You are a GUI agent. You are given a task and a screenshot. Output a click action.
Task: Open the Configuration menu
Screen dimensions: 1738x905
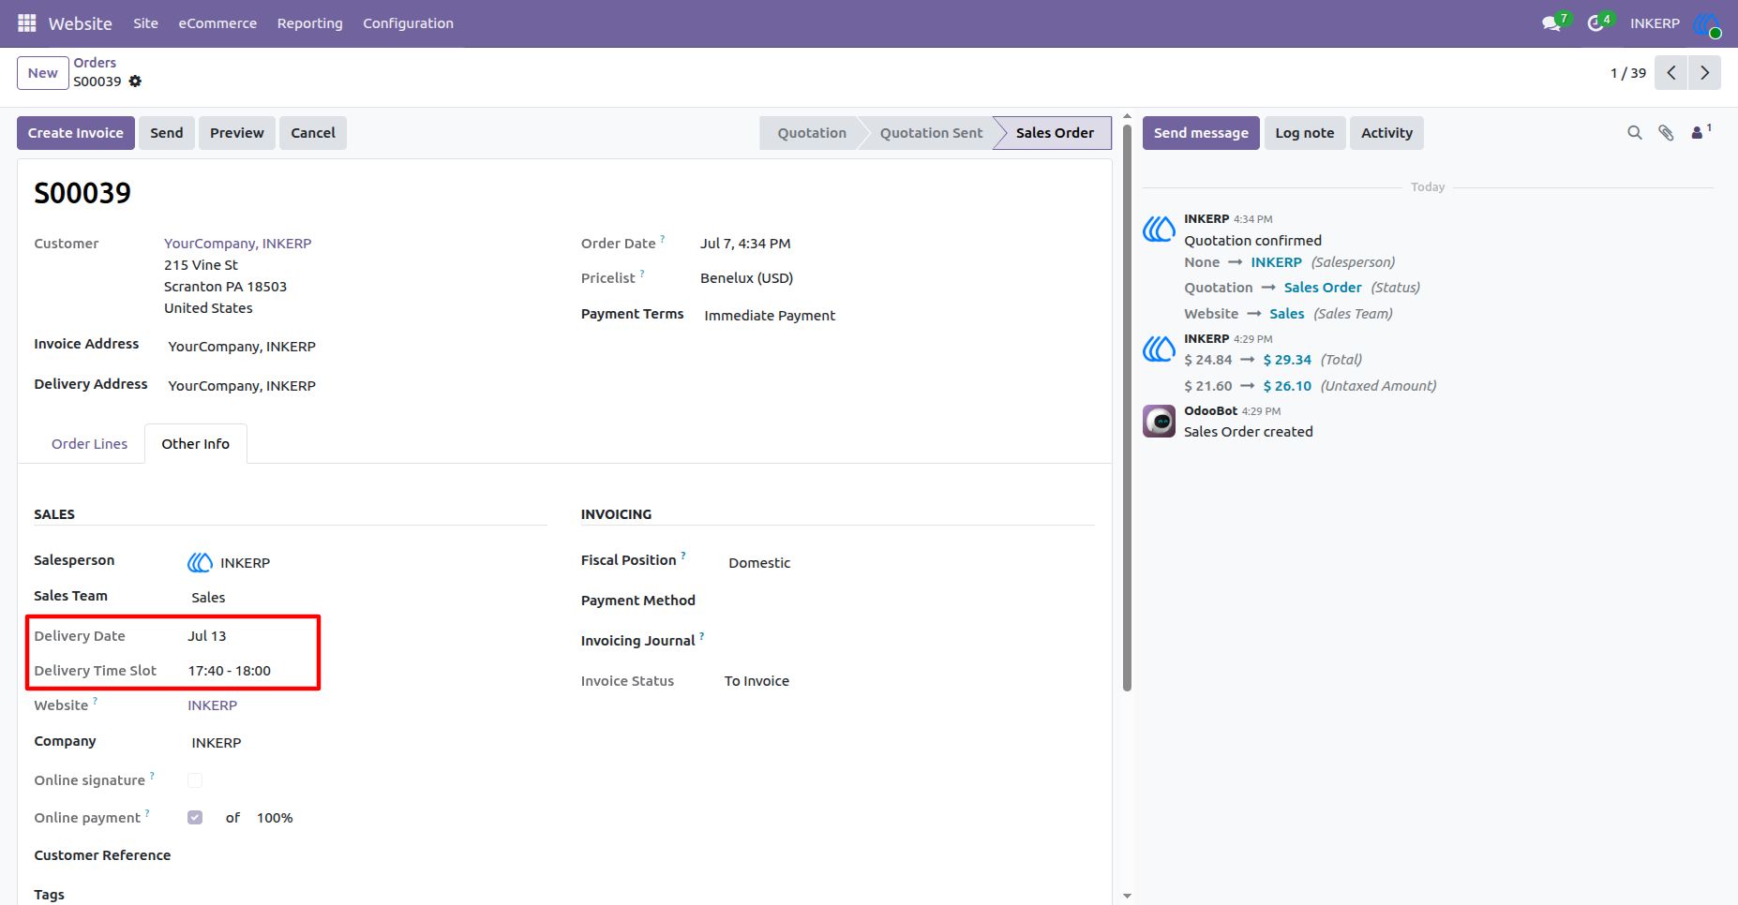tap(408, 23)
